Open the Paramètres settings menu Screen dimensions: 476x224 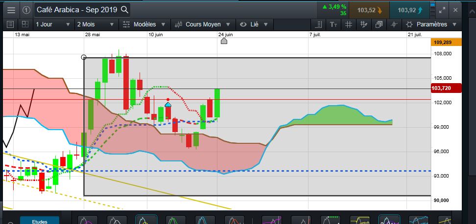431,24
